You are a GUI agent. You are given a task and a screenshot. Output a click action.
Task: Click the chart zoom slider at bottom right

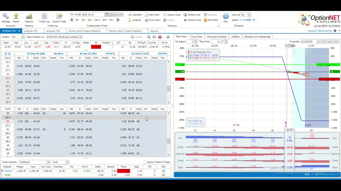[325, 175]
